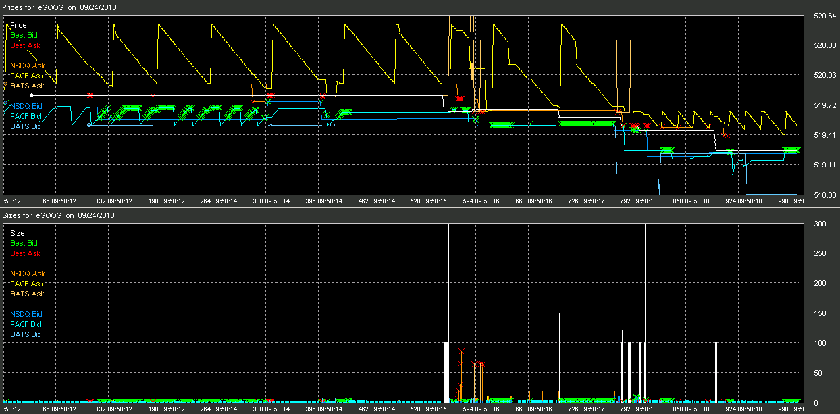Choose 'PACF Bid' in the Prices chart legend
The image size is (840, 414).
coord(26,116)
